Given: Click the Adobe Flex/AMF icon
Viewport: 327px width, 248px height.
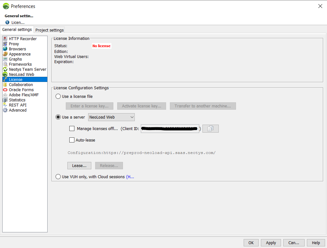Looking at the screenshot, I should pyautogui.click(x=5, y=95).
